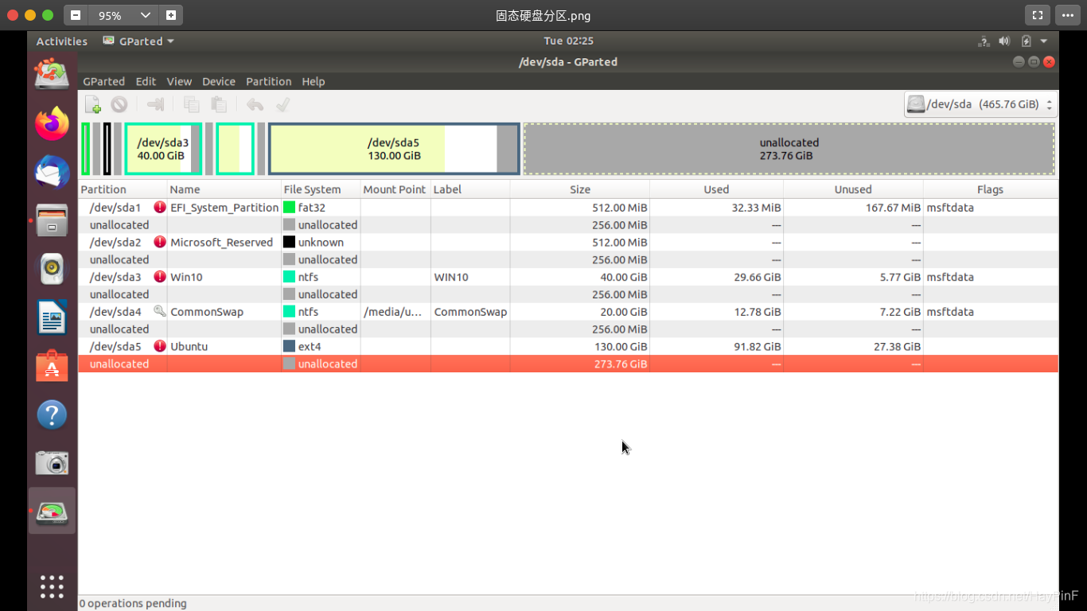Click the Activities button
1087x611 pixels.
[62, 41]
